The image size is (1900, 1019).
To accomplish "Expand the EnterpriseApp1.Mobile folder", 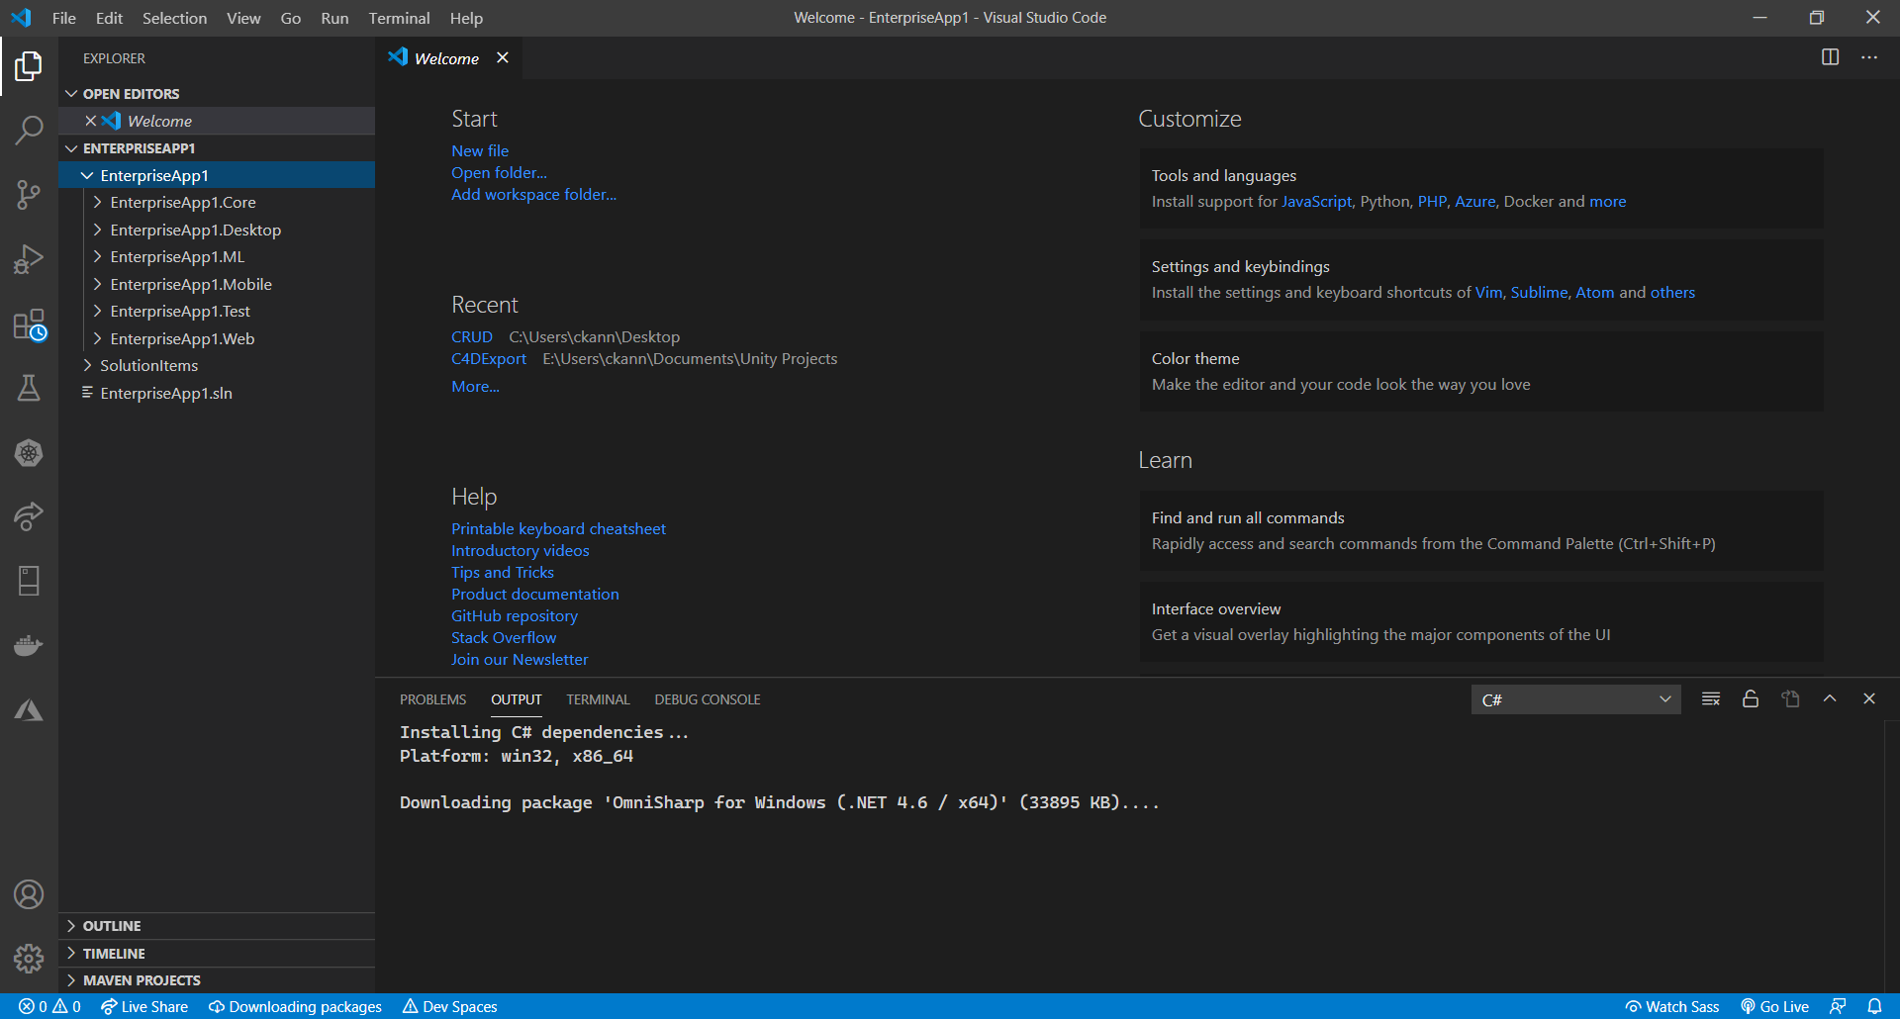I will pos(97,284).
